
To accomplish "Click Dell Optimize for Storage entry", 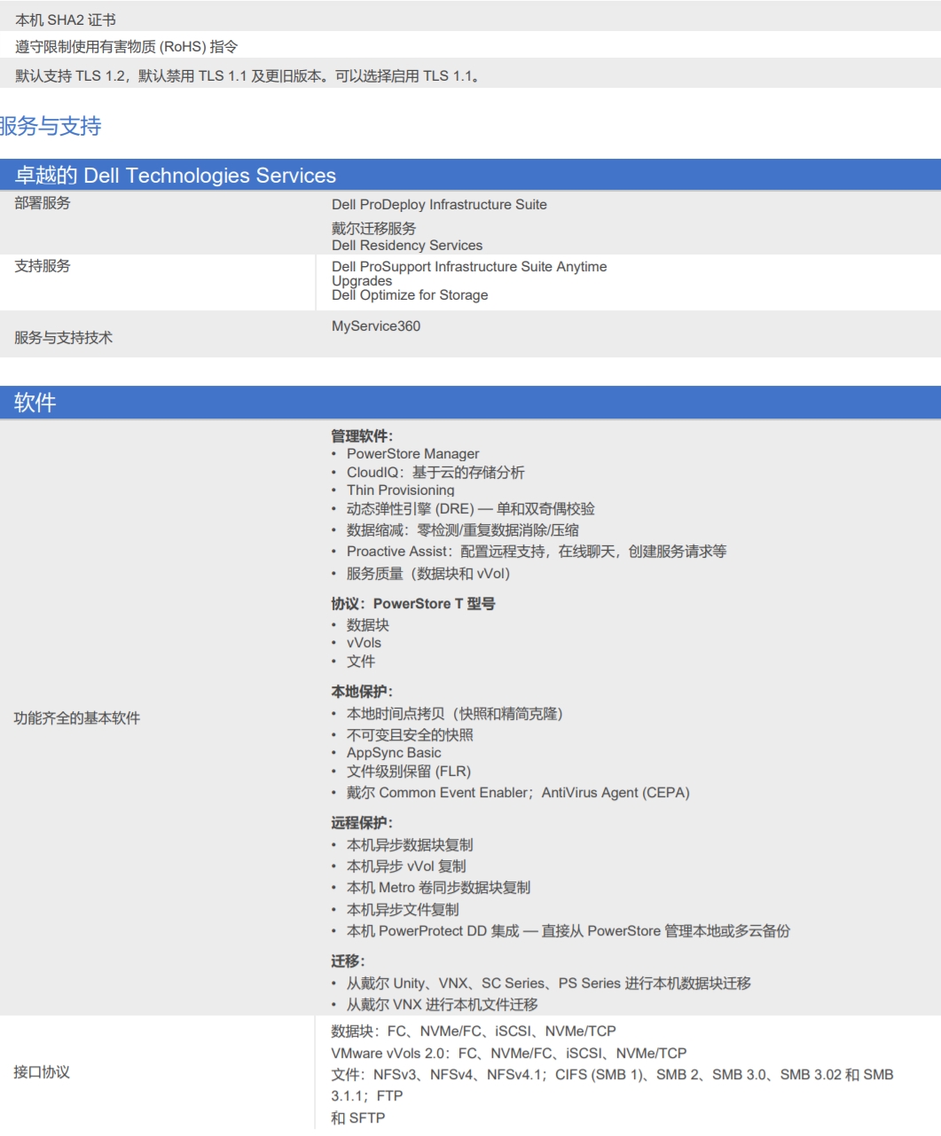I will tap(410, 295).
